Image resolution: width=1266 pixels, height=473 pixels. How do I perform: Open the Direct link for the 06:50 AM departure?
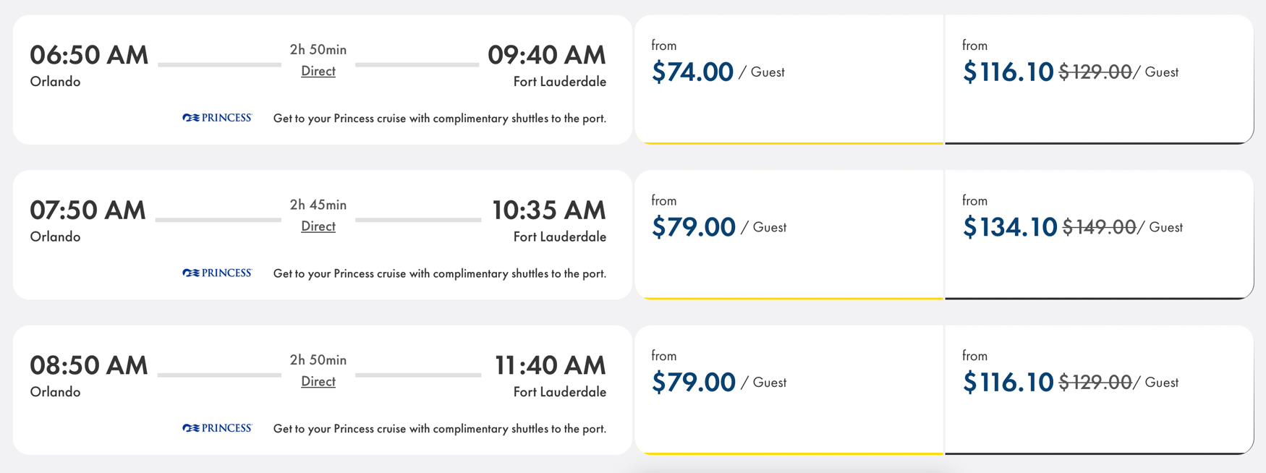(318, 71)
